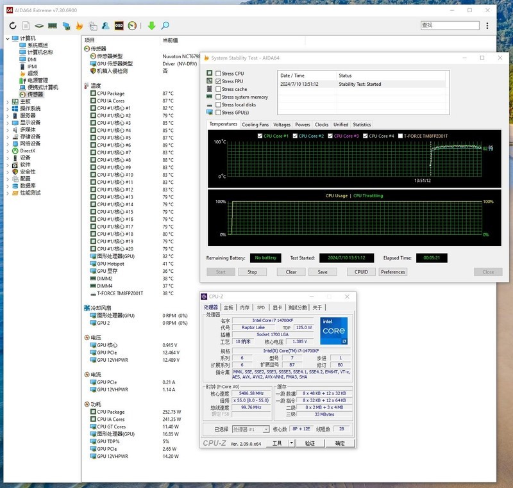Switch to the Voltages tab
Screen dimensions: 513x488
pos(282,124)
